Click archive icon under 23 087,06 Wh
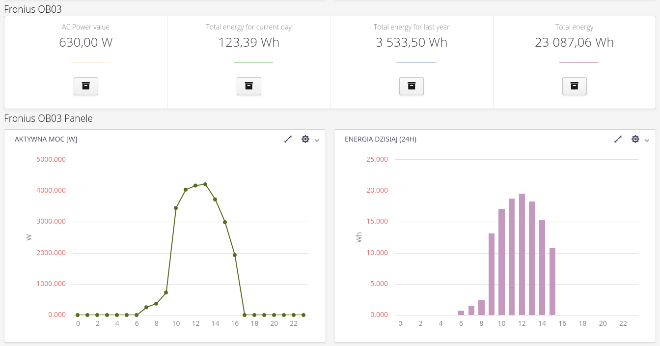The height and width of the screenshot is (346, 660). click(x=574, y=86)
